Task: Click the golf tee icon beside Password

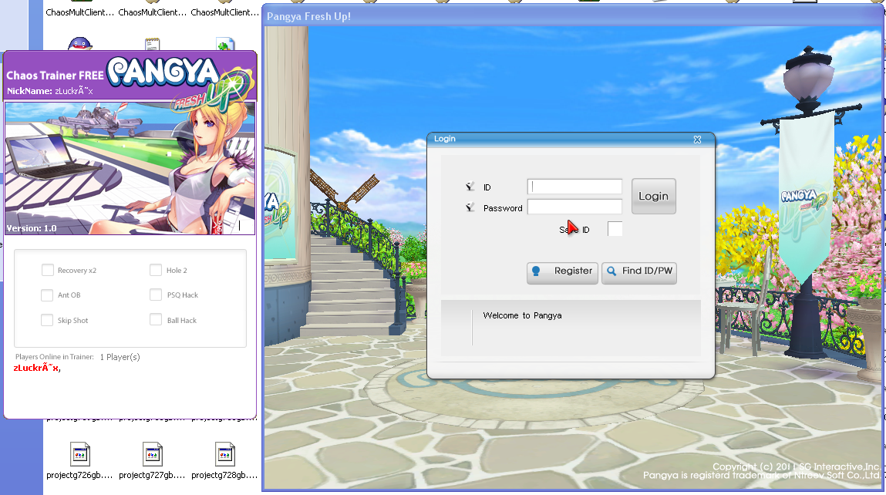Action: point(470,207)
